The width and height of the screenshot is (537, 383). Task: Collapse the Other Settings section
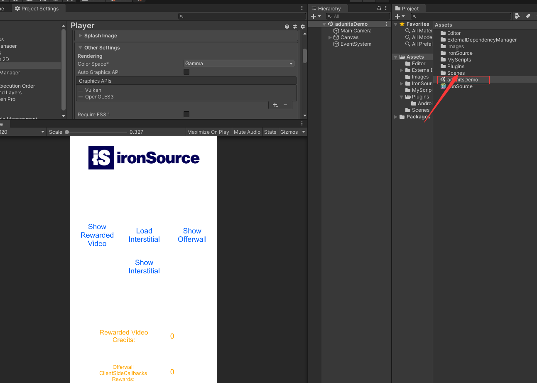tap(81, 48)
